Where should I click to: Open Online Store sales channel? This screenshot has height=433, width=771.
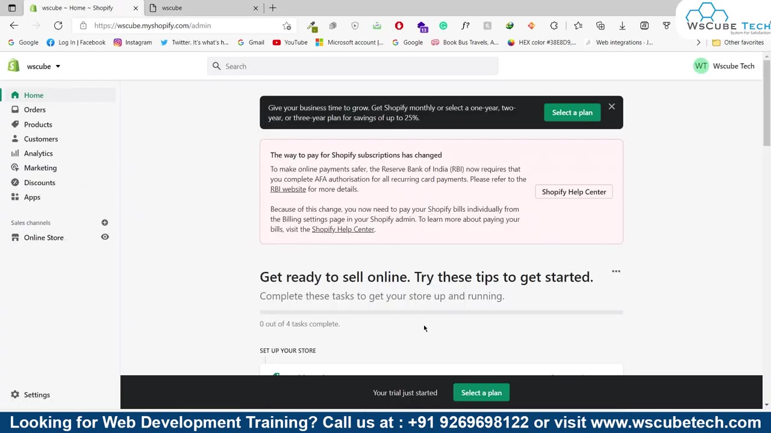(x=43, y=238)
